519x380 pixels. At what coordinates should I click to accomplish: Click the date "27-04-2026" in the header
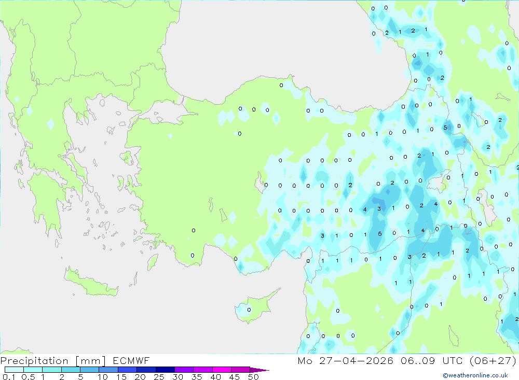click(x=356, y=360)
